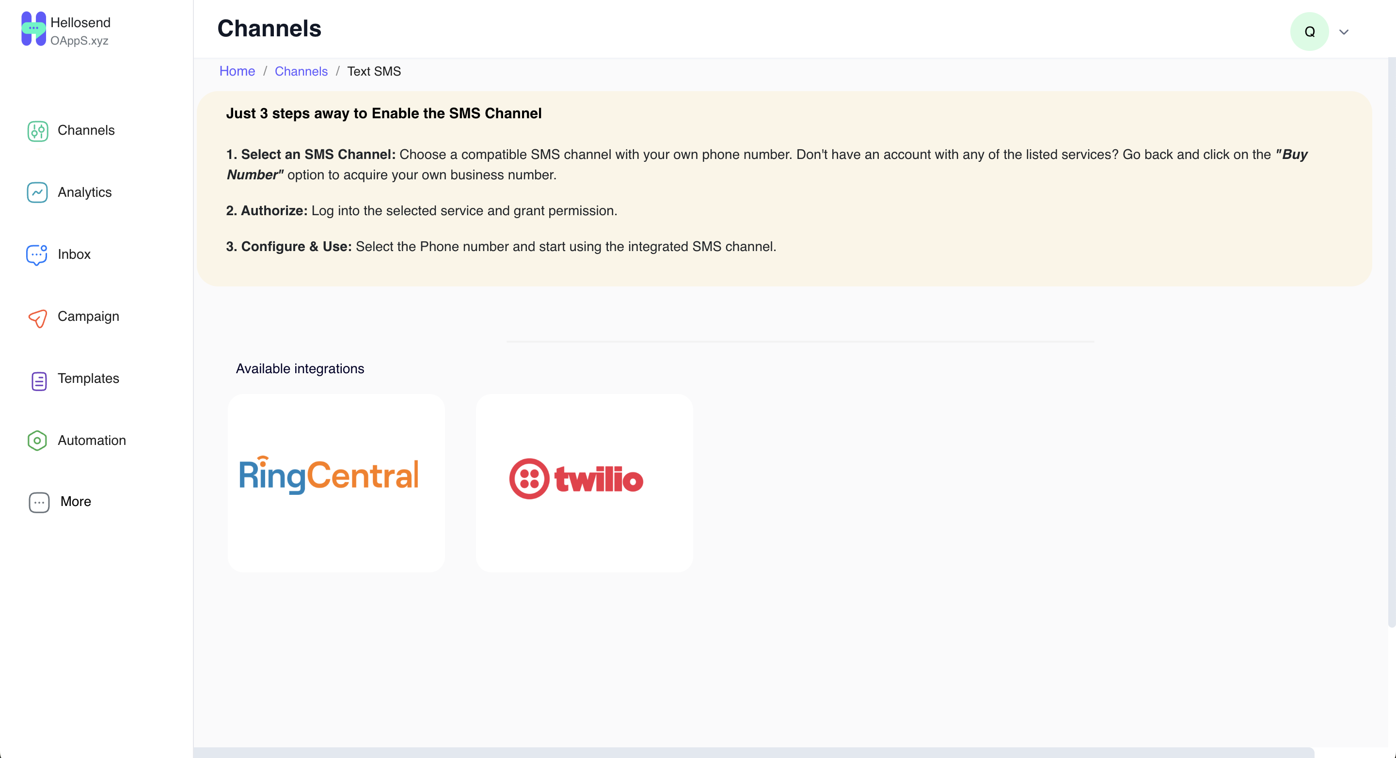Expand the user account chevron dropdown
The image size is (1396, 758).
tap(1344, 32)
